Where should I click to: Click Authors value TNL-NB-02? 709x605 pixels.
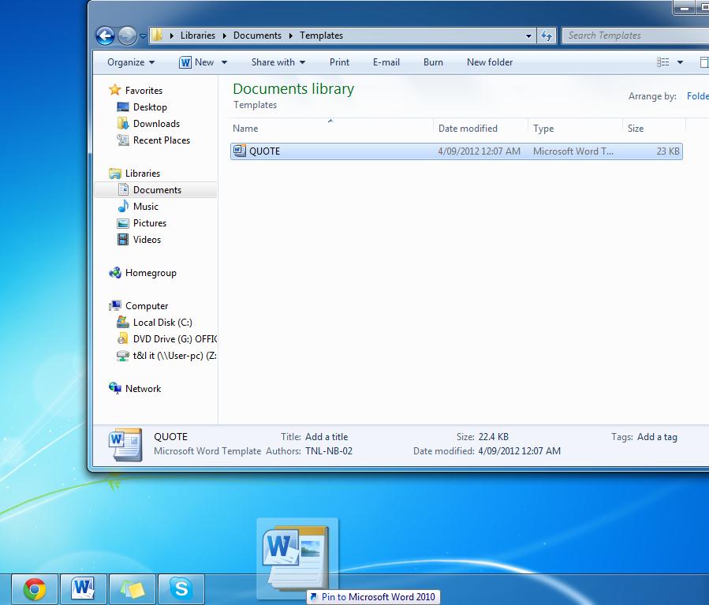329,451
